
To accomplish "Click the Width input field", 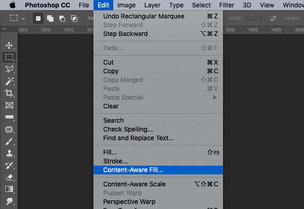I will 254,18.
